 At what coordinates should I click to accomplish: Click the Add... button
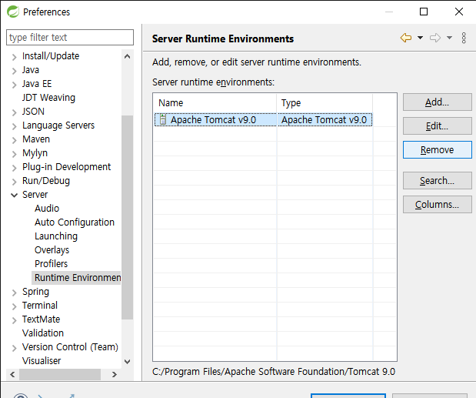click(x=437, y=102)
